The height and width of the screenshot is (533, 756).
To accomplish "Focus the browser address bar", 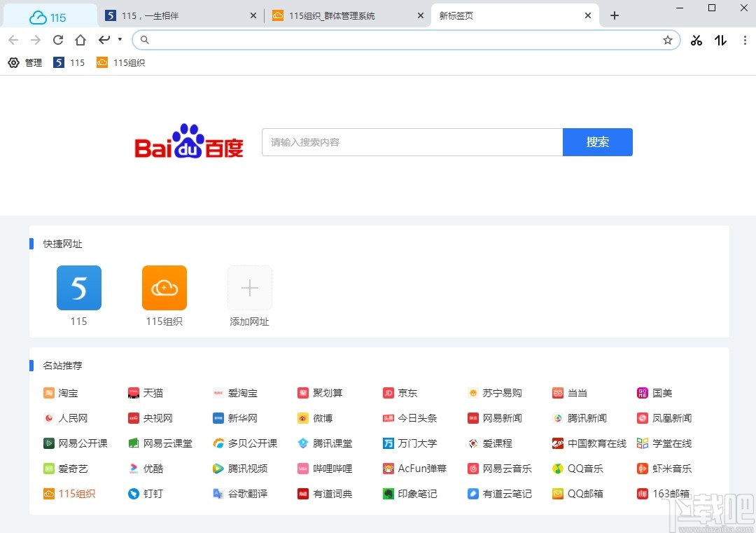I will (406, 40).
